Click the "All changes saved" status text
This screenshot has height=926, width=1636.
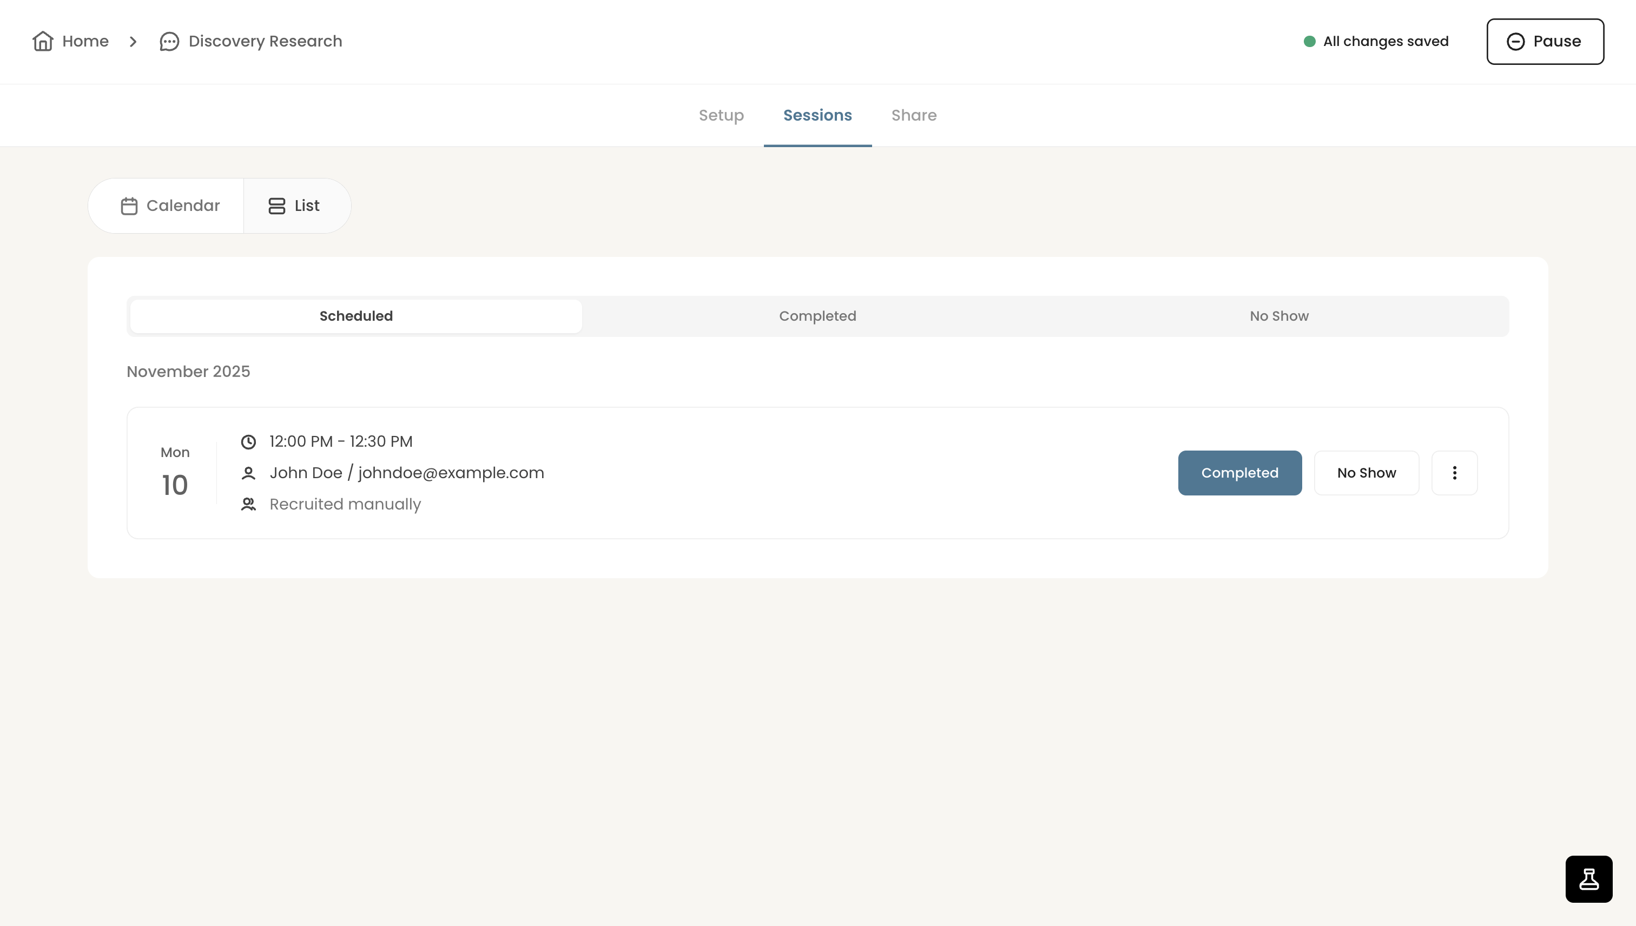[x=1386, y=41]
